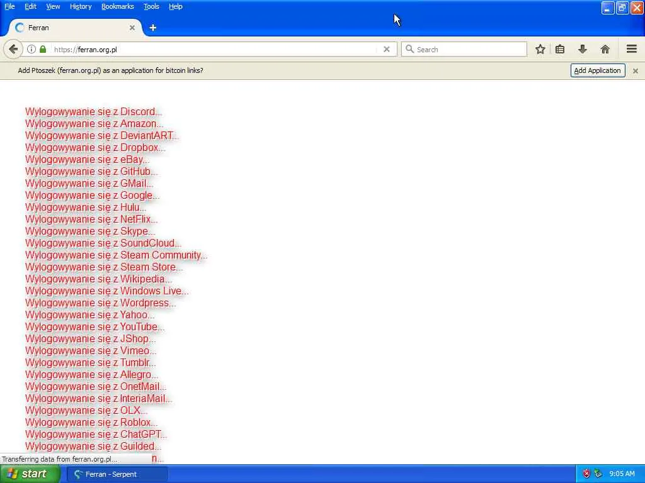This screenshot has width=645, height=483.
Task: Open the History menu
Action: click(x=81, y=6)
